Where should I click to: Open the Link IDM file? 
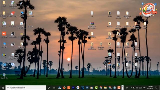(x=118, y=45)
